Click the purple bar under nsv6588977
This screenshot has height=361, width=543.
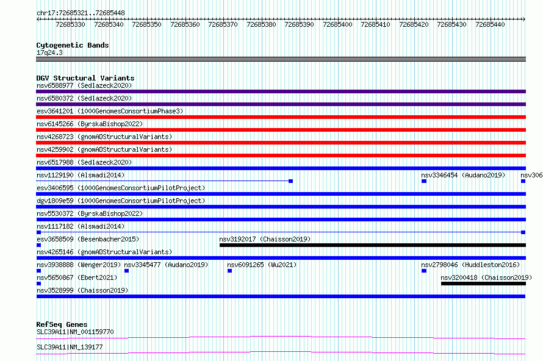pyautogui.click(x=281, y=91)
